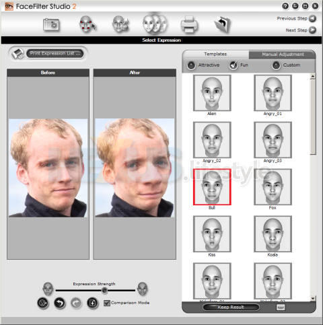Click the save expression round button

click(x=93, y=303)
